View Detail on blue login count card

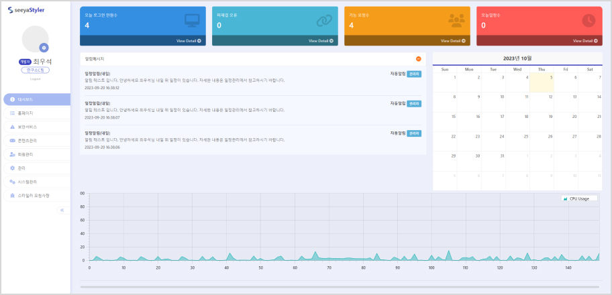click(189, 41)
